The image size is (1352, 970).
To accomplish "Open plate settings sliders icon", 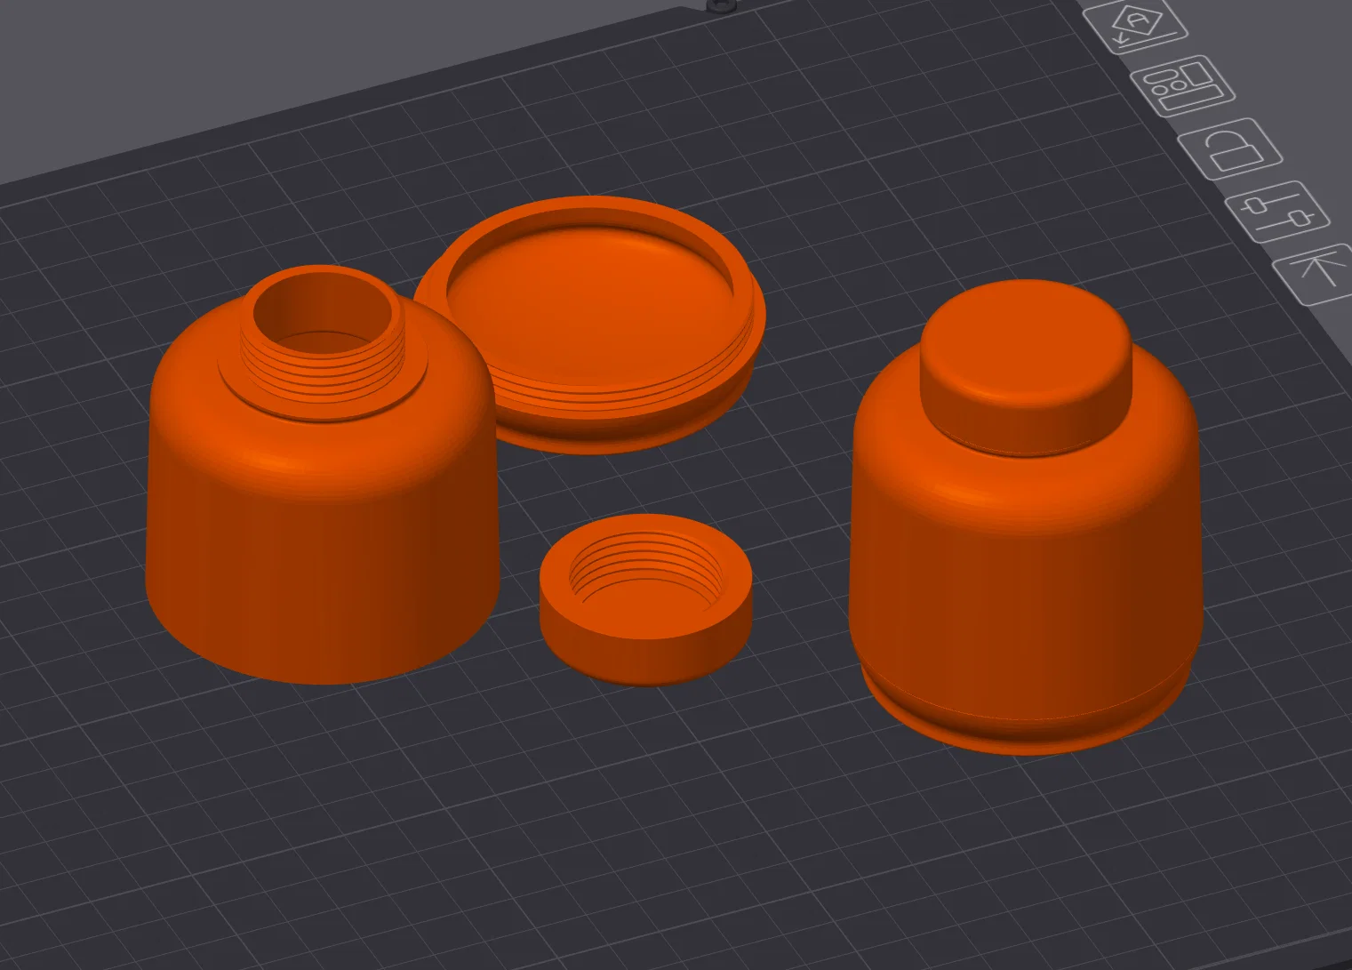I will tap(1277, 211).
